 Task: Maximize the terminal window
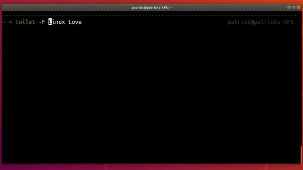coord(294,8)
